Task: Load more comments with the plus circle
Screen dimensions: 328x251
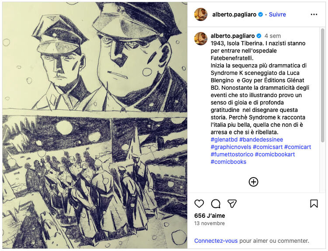Action: (x=253, y=182)
